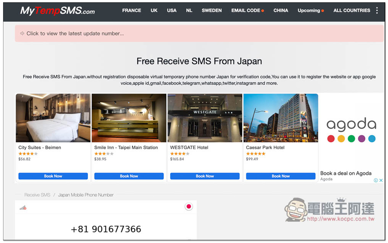Click Book Now for Smile Inn
The width and height of the screenshot is (388, 243).
point(129,176)
